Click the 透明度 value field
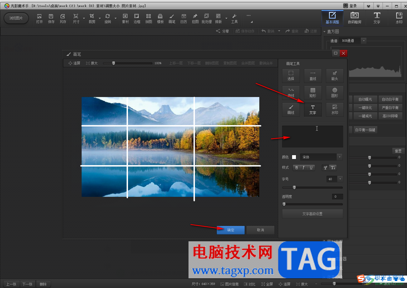 (x=337, y=197)
